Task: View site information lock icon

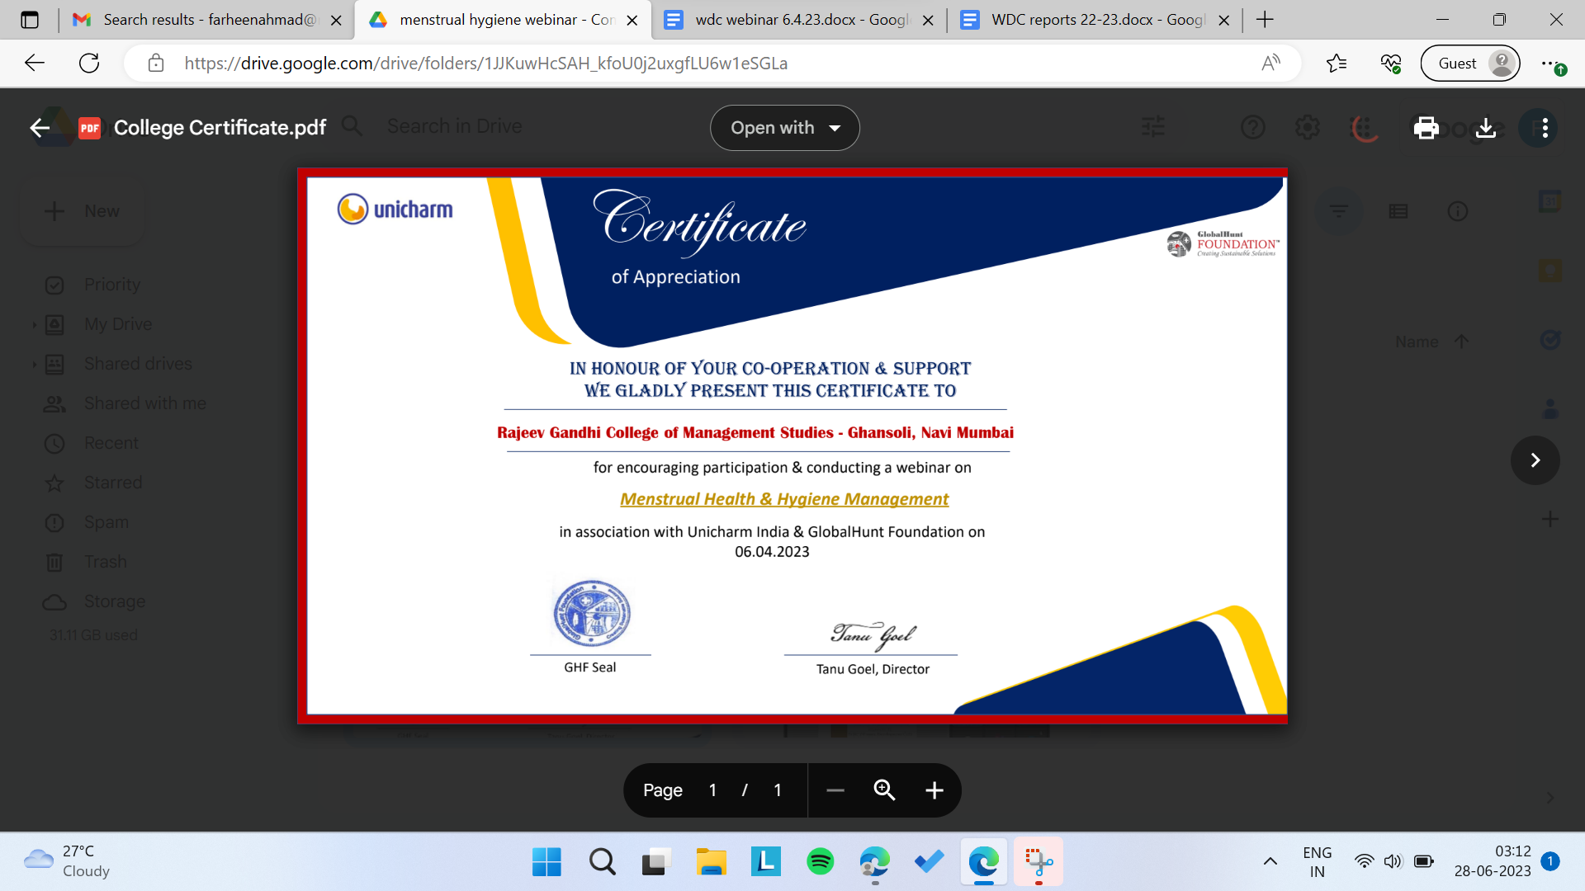Action: [156, 63]
